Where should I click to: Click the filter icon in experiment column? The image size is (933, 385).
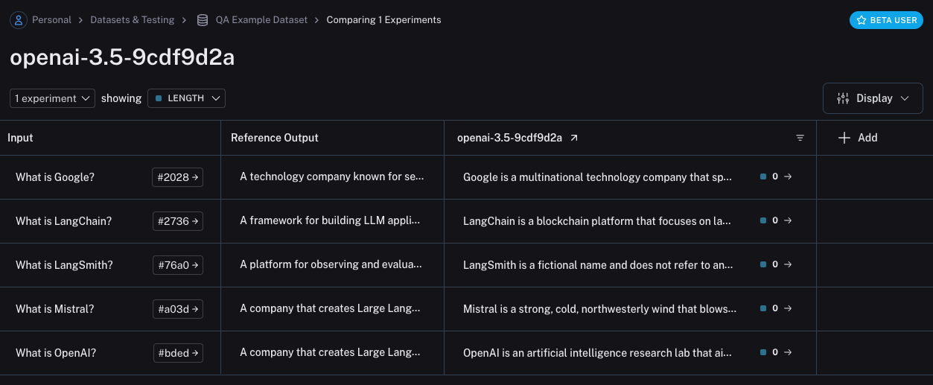point(800,138)
